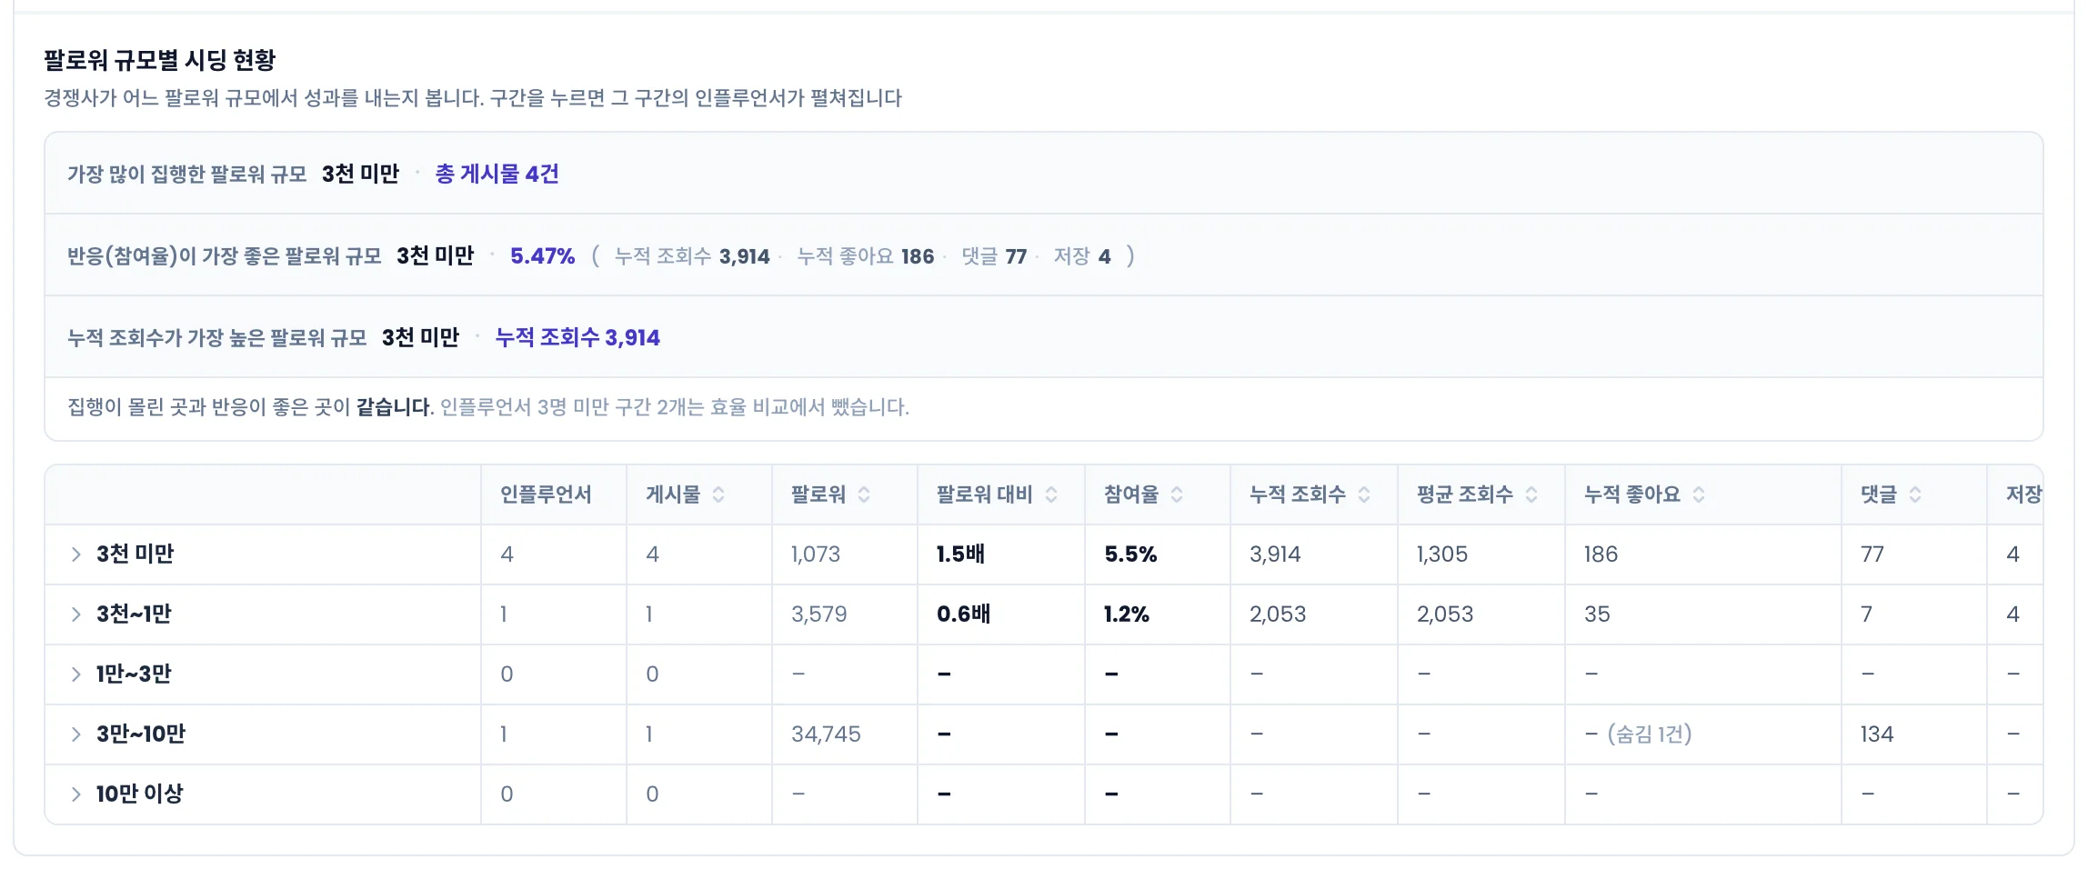
Task: Click the (숨김 1건) hidden likes note
Action: [1650, 734]
